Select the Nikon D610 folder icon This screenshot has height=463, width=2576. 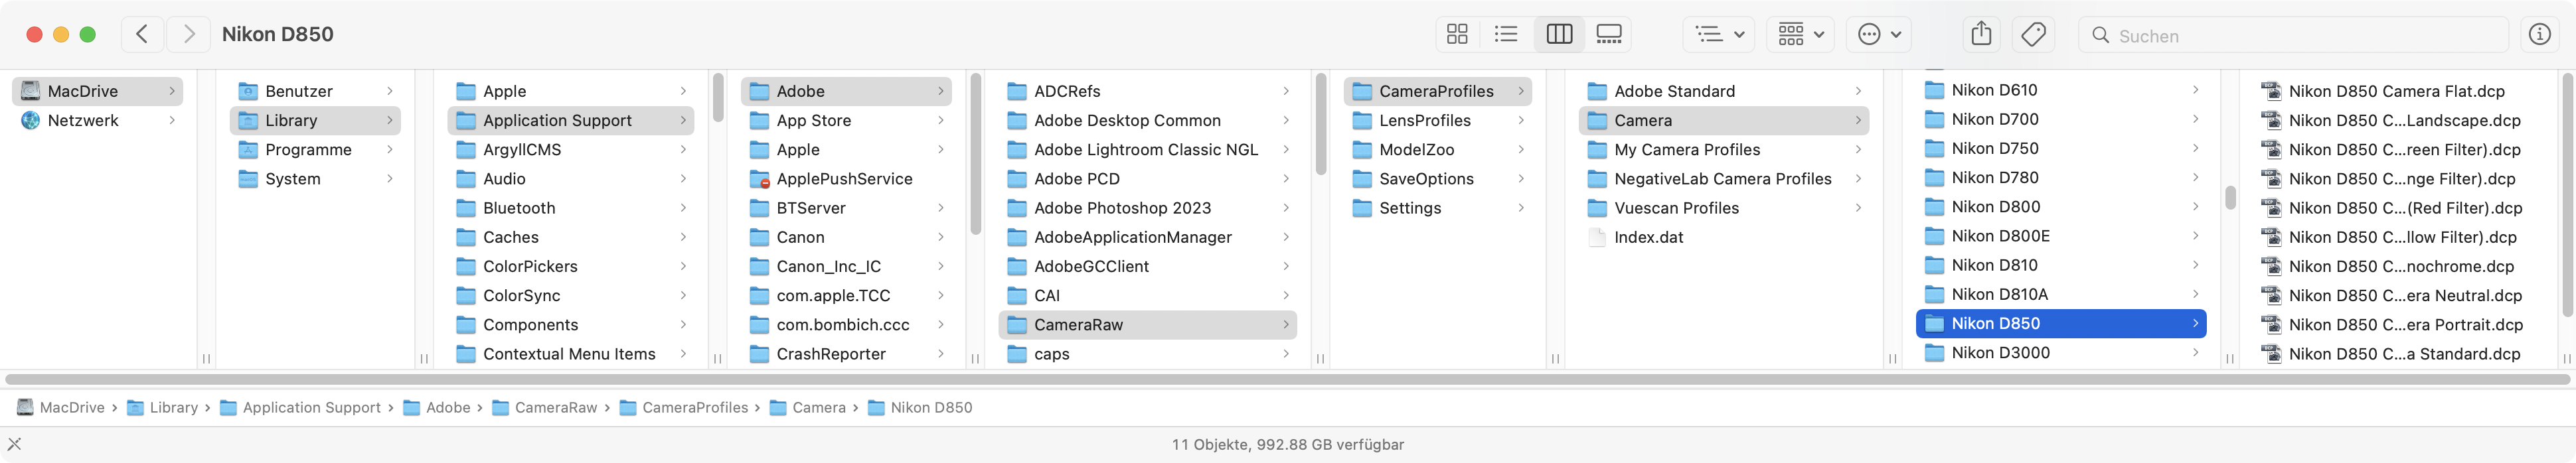pos(1935,90)
